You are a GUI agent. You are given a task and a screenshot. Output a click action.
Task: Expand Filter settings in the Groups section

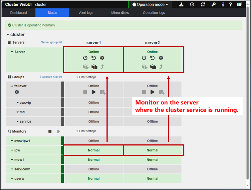[x=86, y=77]
